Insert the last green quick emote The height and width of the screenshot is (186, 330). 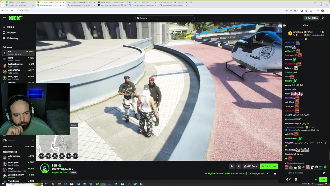tap(325, 167)
